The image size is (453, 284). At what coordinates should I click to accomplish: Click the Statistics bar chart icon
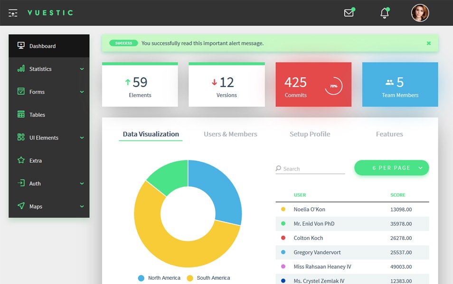pos(21,69)
